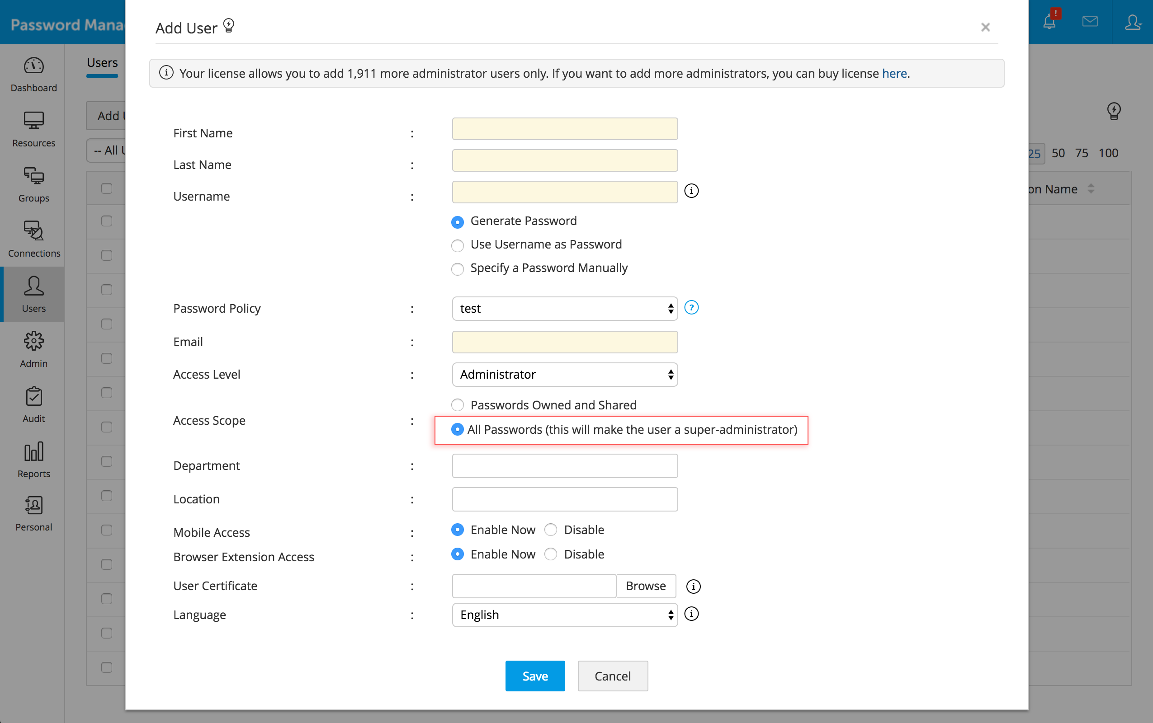Disable Mobile Access radio option
The height and width of the screenshot is (723, 1153).
(x=551, y=530)
